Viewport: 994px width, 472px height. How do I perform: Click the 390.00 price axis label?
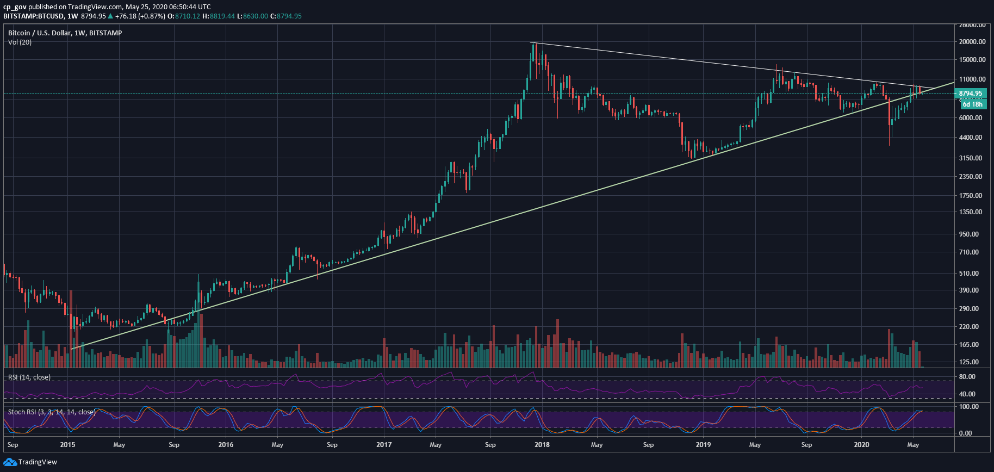[x=969, y=290]
